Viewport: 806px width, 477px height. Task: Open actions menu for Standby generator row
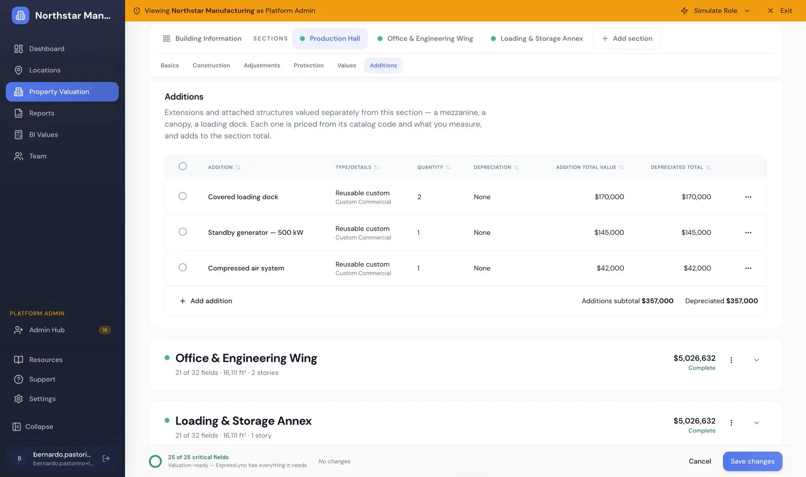748,232
